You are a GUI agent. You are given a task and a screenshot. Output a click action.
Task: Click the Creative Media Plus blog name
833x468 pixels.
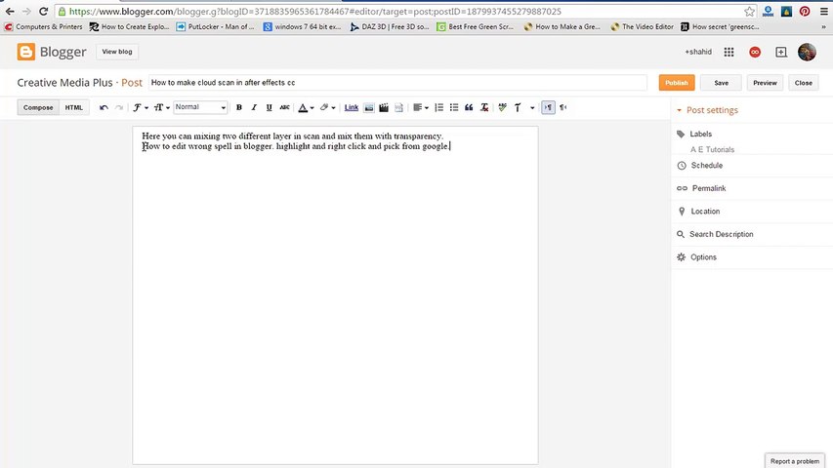point(64,83)
